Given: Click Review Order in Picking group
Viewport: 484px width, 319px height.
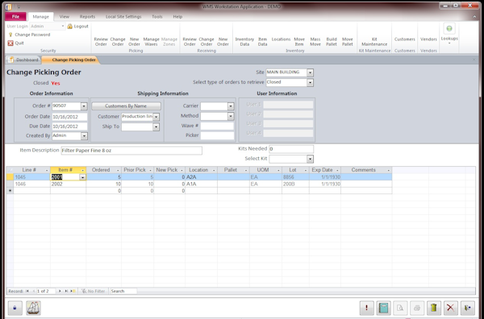Looking at the screenshot, I should 101,42.
